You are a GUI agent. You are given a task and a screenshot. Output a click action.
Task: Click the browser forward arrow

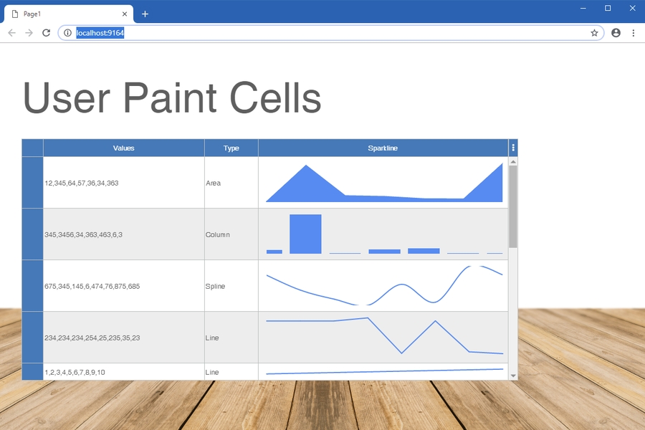click(29, 33)
